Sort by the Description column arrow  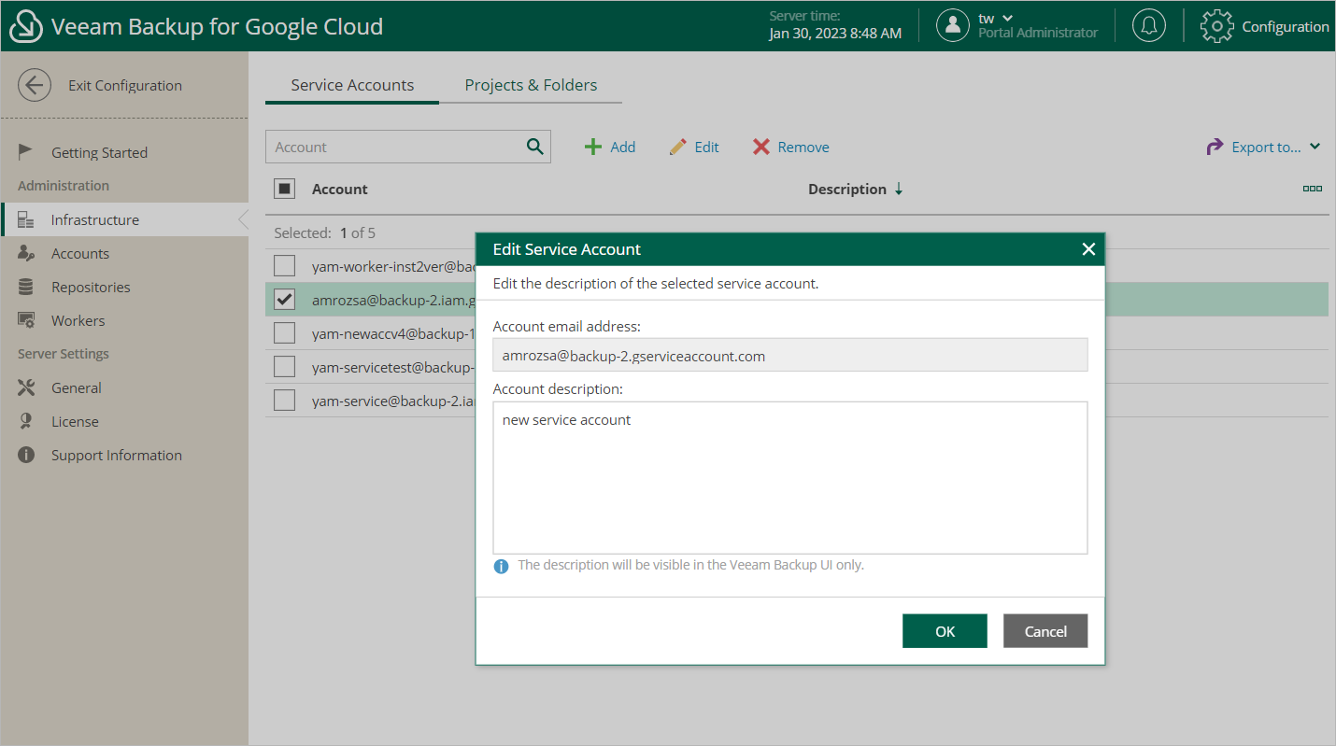899,189
